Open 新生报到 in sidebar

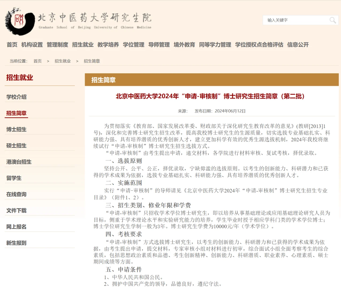16,243
